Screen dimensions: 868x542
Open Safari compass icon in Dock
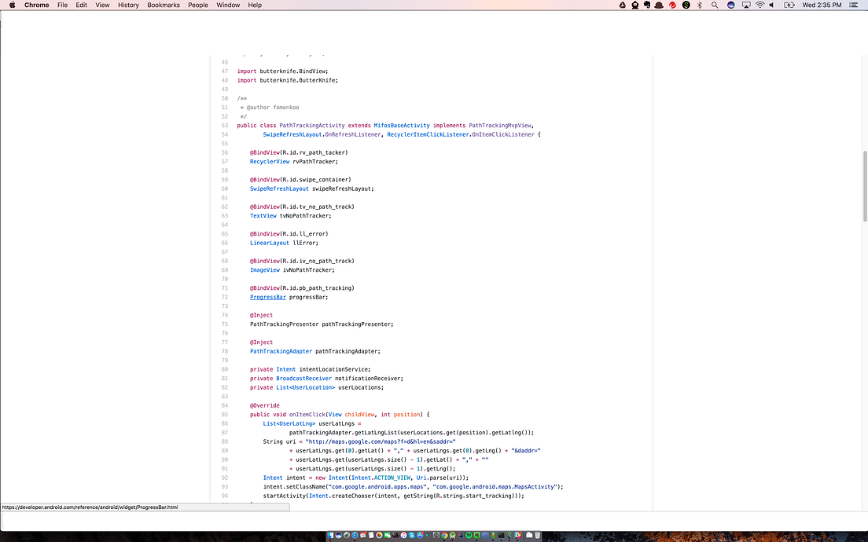tap(355, 535)
